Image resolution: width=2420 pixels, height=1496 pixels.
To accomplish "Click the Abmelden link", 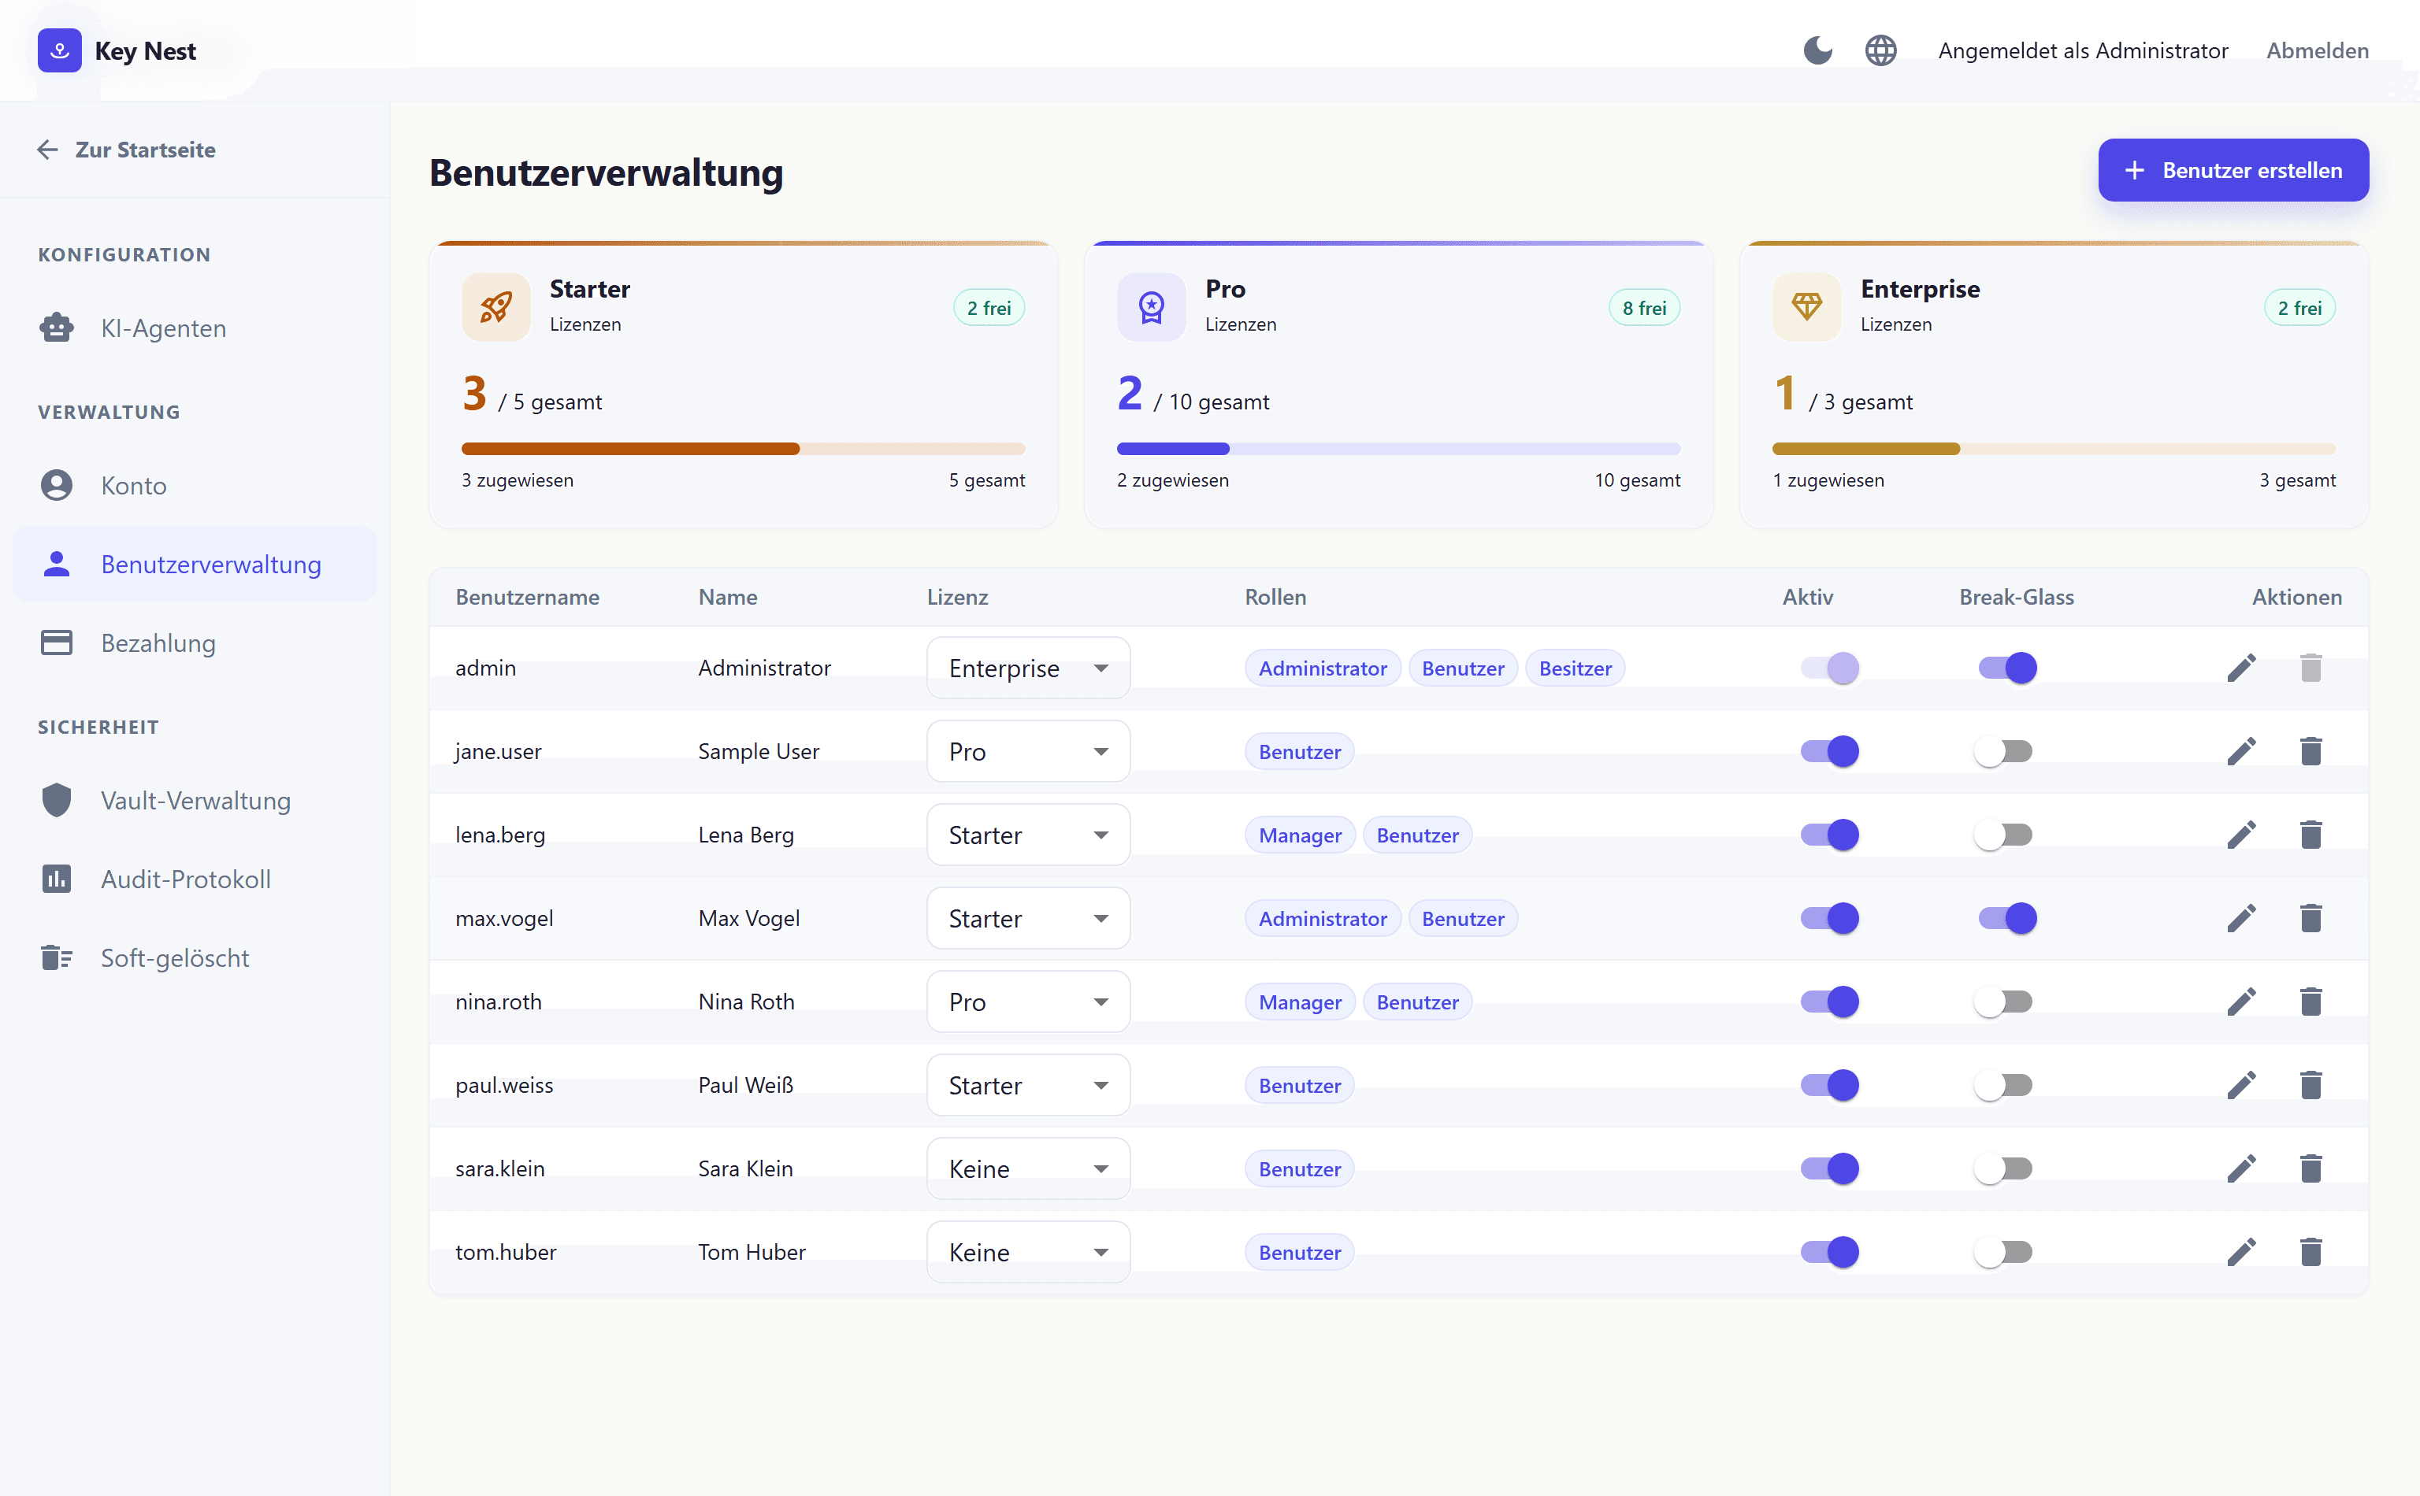I will tap(2317, 50).
